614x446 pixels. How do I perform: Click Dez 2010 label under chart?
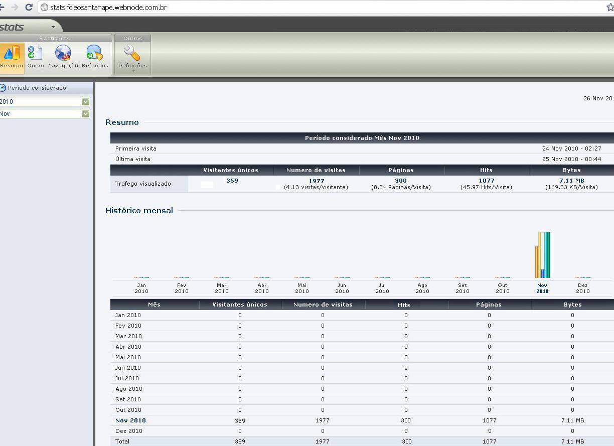(582, 288)
